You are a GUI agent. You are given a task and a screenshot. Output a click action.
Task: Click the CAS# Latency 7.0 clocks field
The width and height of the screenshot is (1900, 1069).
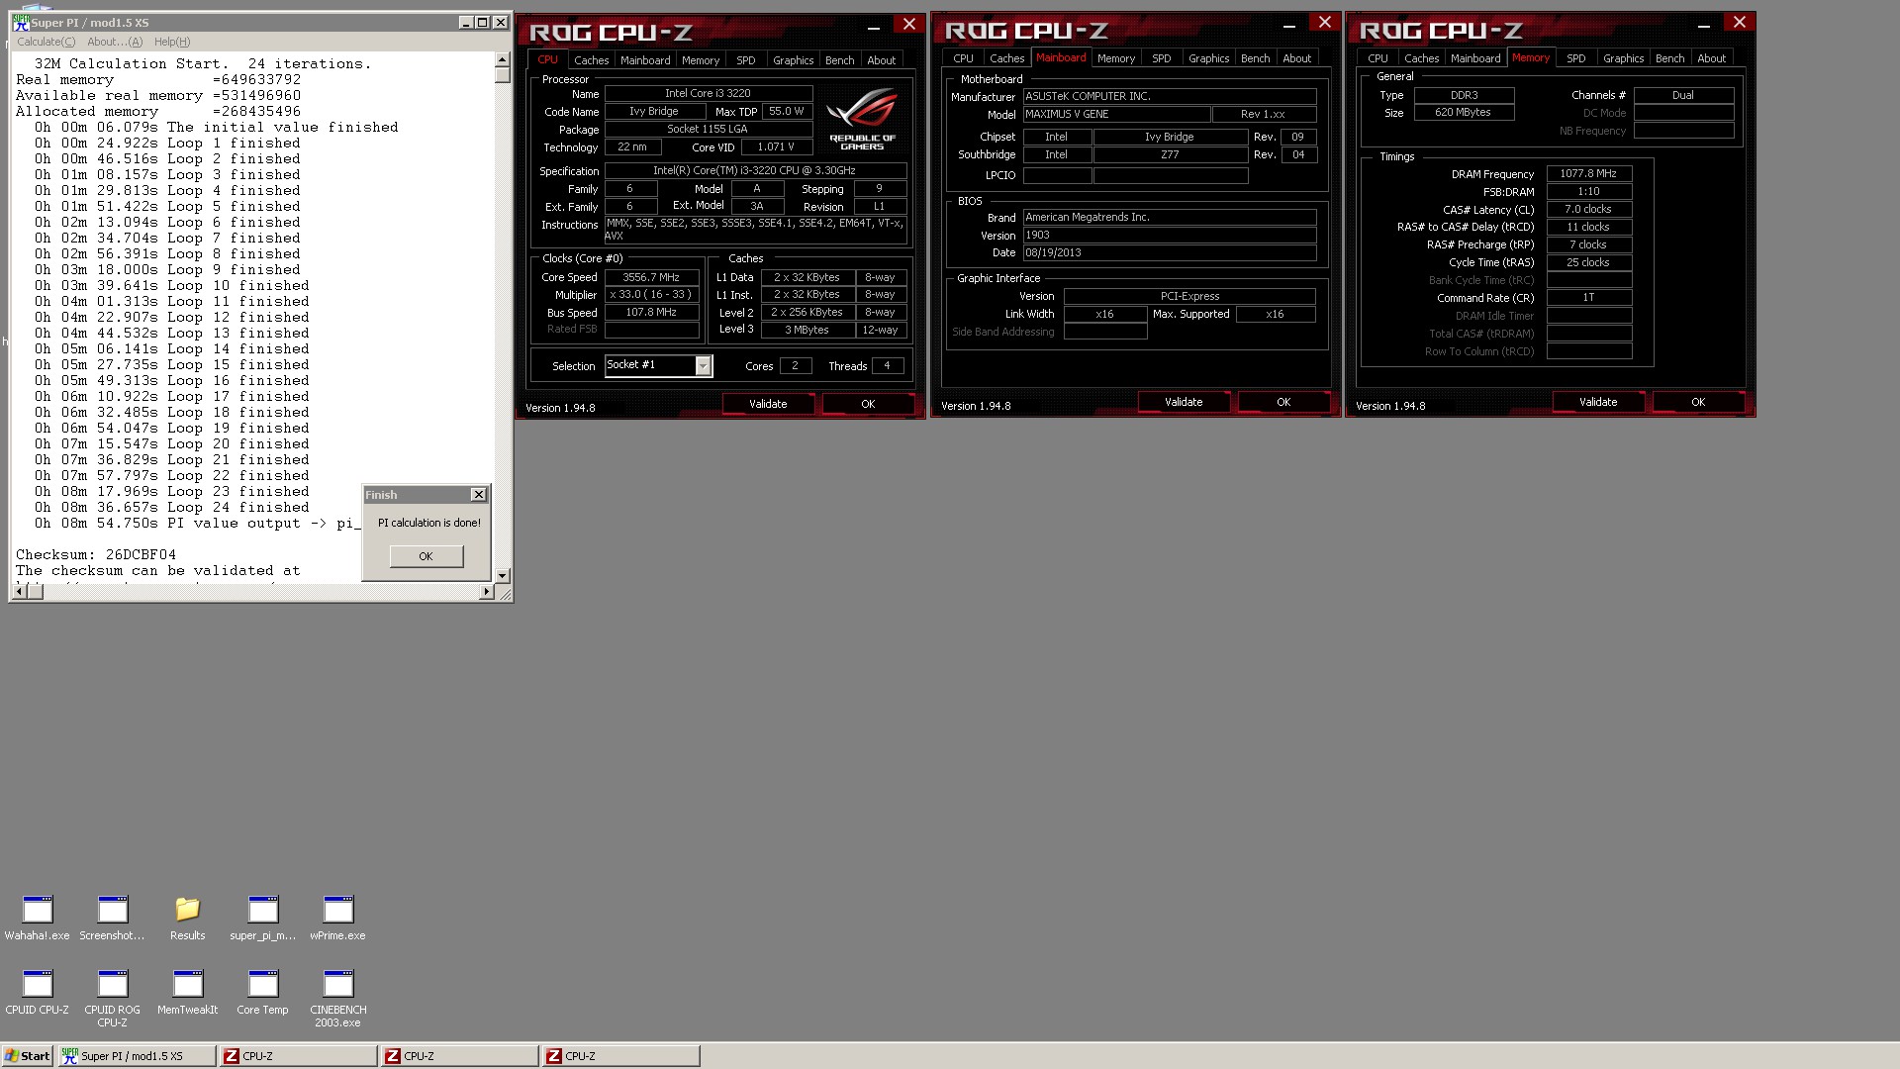point(1589,210)
